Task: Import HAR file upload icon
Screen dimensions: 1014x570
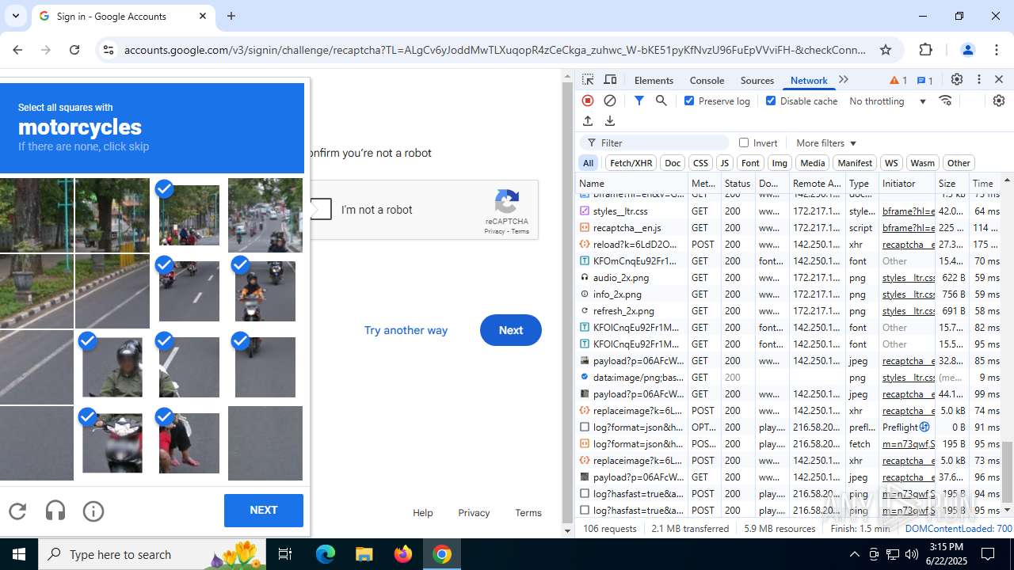Action: (x=588, y=121)
